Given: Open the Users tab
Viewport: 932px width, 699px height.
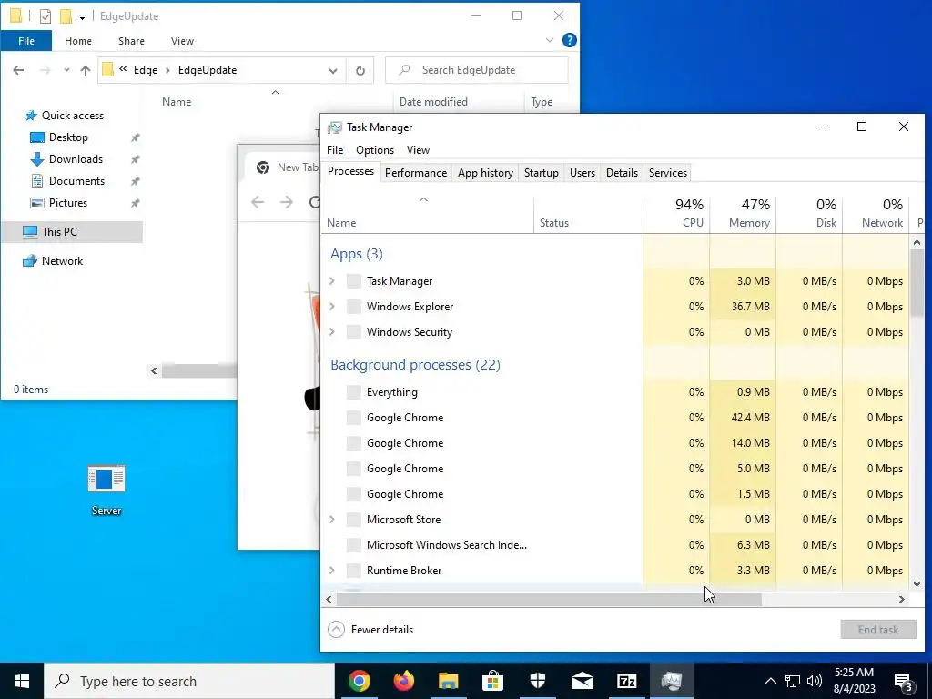Looking at the screenshot, I should pos(582,173).
